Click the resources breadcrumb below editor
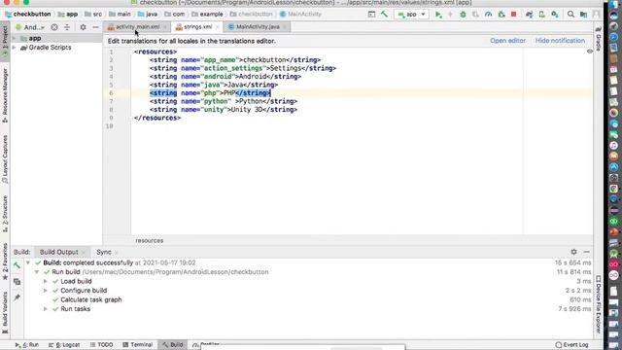Screen dimensions: 622x350 pyautogui.click(x=149, y=240)
